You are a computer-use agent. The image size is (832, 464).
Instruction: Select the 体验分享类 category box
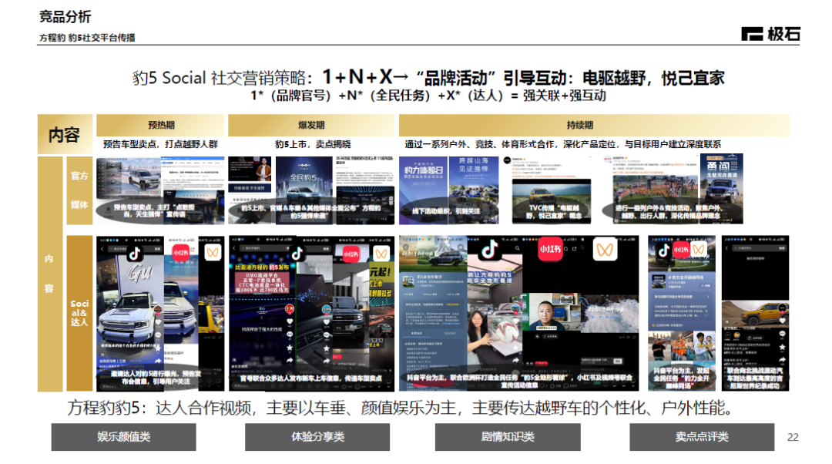click(317, 437)
